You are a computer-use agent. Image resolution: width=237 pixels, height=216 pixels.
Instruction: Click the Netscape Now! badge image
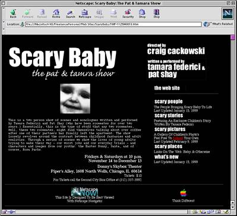click(84, 191)
